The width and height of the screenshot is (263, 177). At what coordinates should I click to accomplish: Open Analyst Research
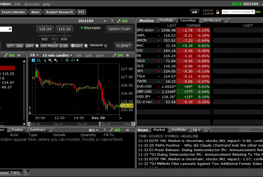point(59,12)
